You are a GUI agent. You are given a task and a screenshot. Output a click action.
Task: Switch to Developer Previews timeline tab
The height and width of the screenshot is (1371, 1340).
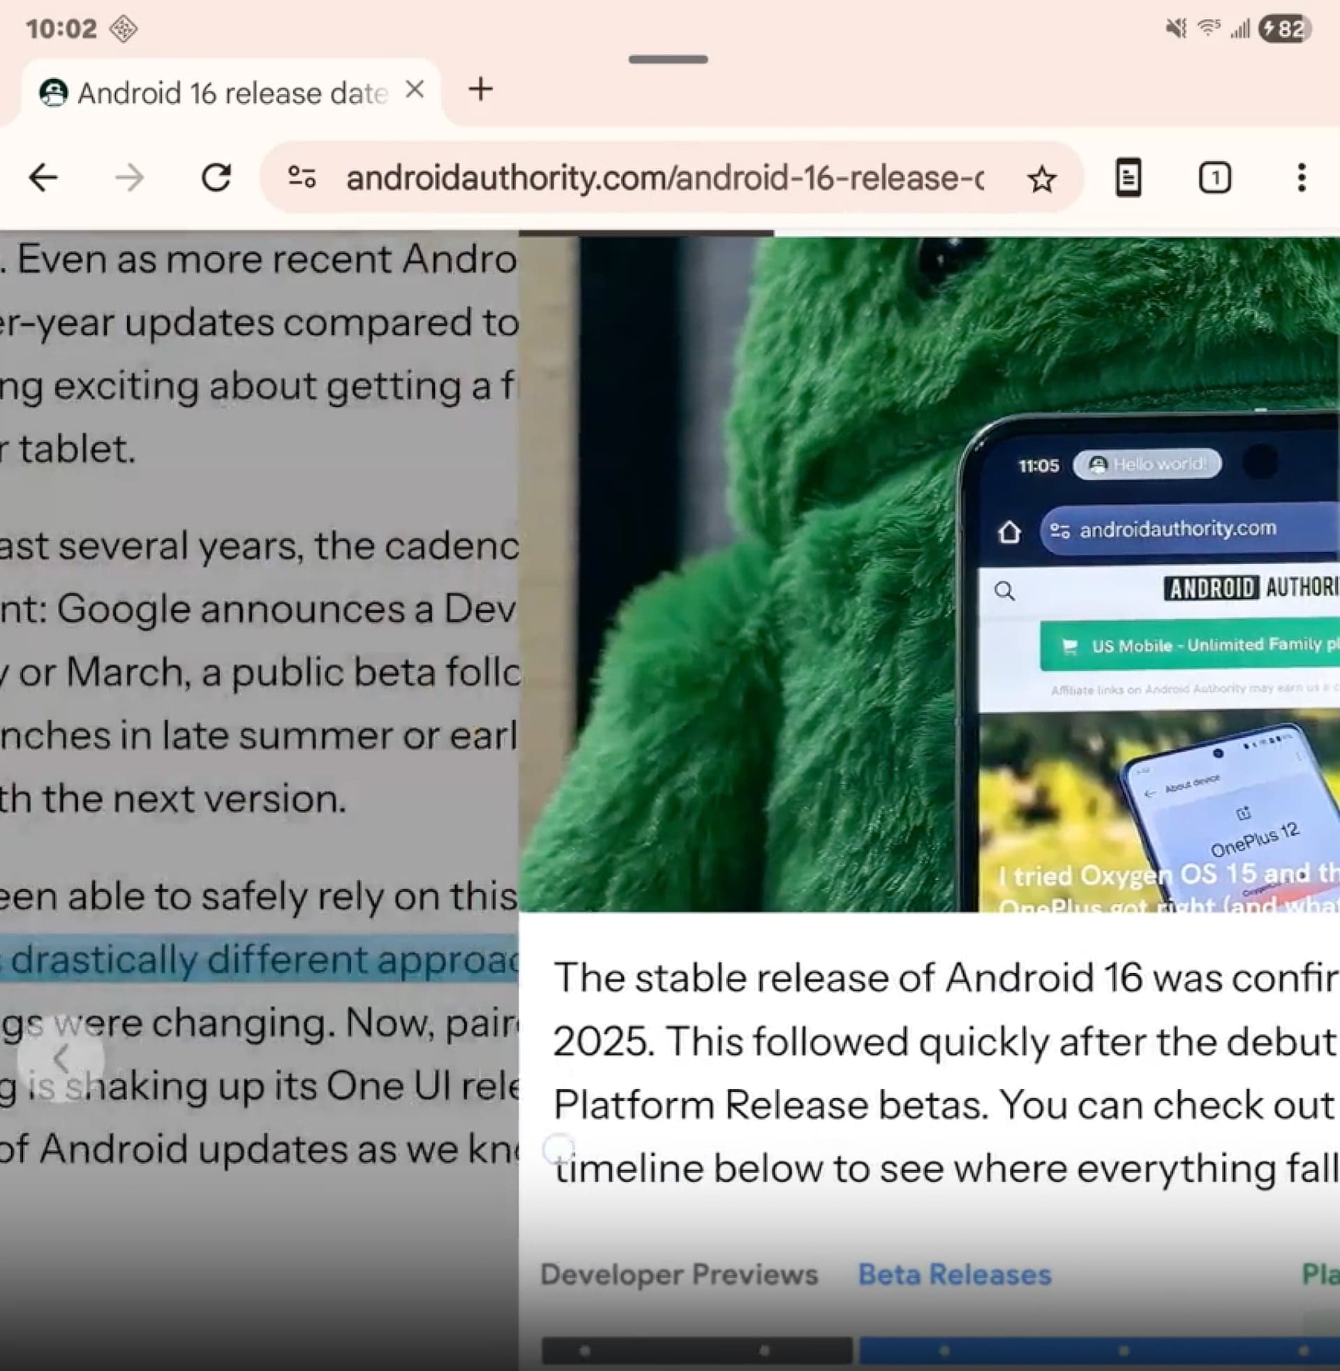pyautogui.click(x=678, y=1274)
